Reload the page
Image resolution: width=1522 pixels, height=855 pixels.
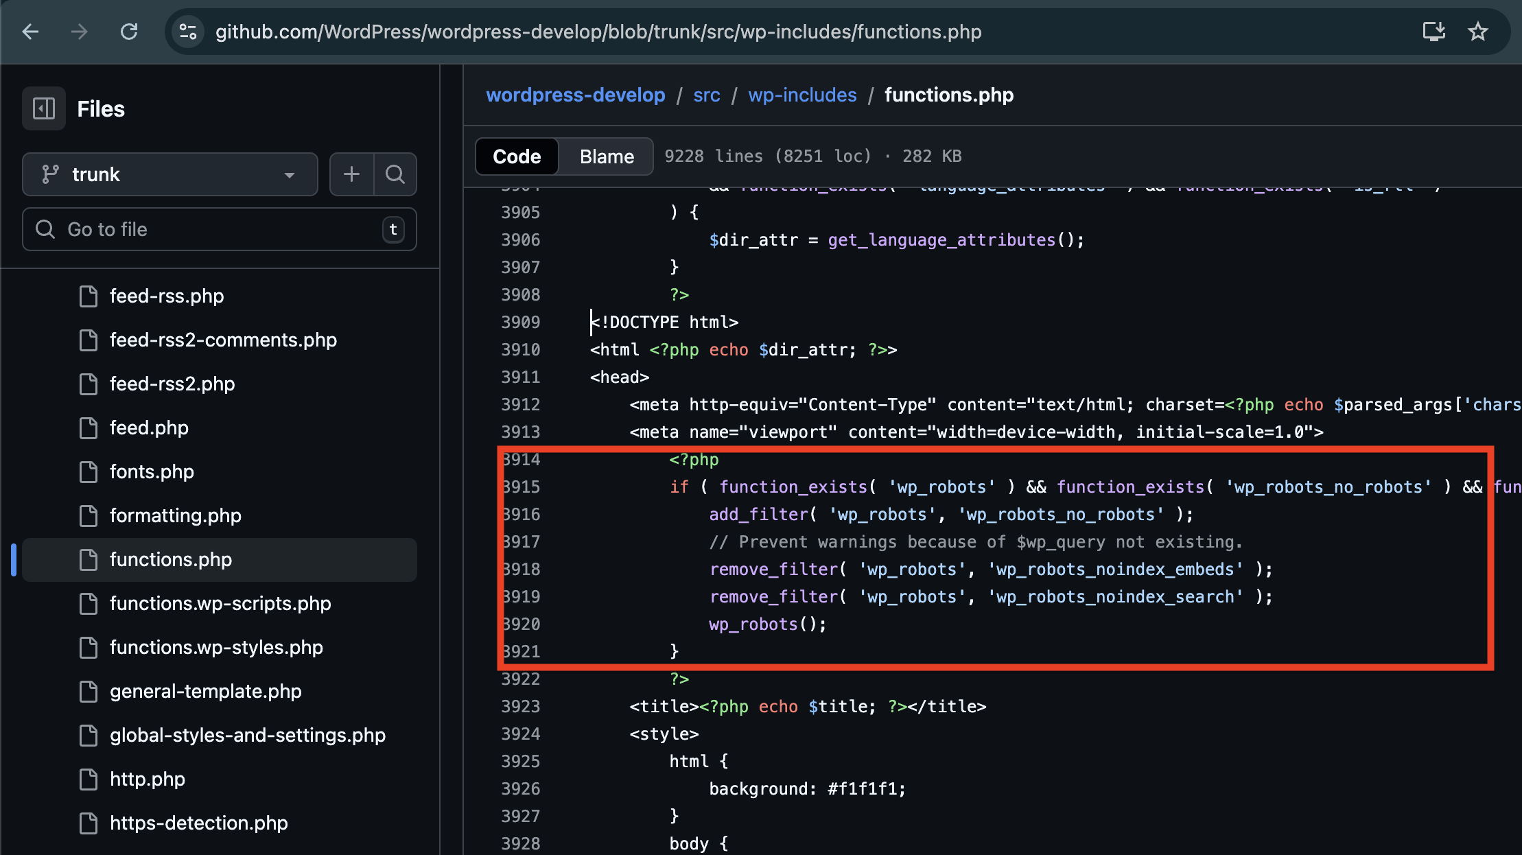click(x=129, y=32)
